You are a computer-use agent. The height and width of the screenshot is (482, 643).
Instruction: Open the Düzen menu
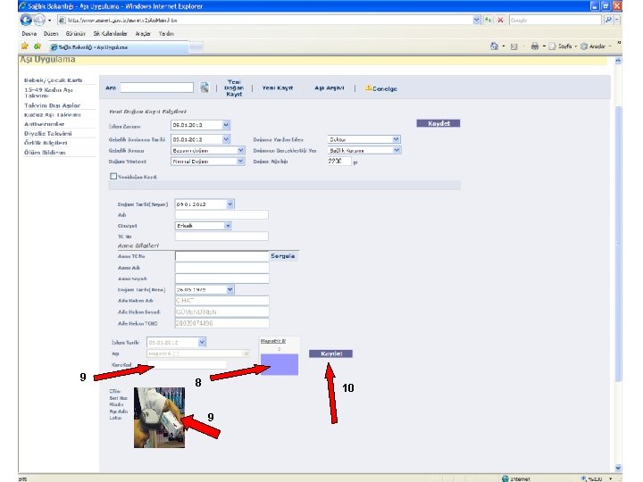[51, 34]
